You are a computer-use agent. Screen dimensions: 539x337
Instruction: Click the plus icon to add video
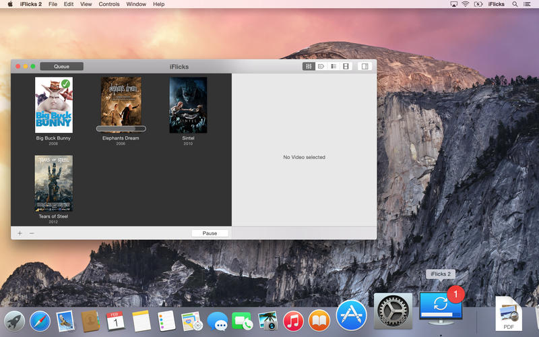[20, 233]
